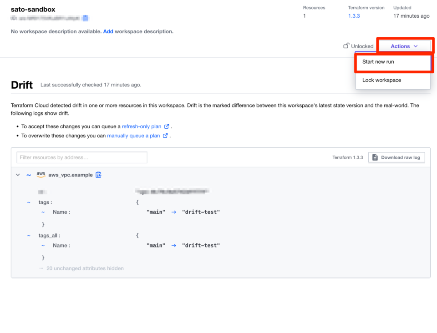Click the update tilde icon beside aws_vpc.example
Viewport: 437px width, 333px height.
click(x=29, y=175)
